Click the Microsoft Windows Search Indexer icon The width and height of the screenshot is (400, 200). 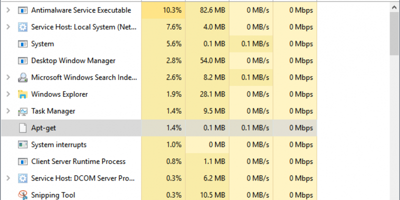pyautogui.click(x=22, y=77)
